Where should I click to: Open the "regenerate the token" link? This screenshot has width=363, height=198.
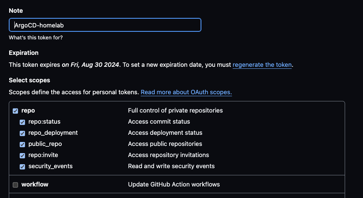coord(262,64)
